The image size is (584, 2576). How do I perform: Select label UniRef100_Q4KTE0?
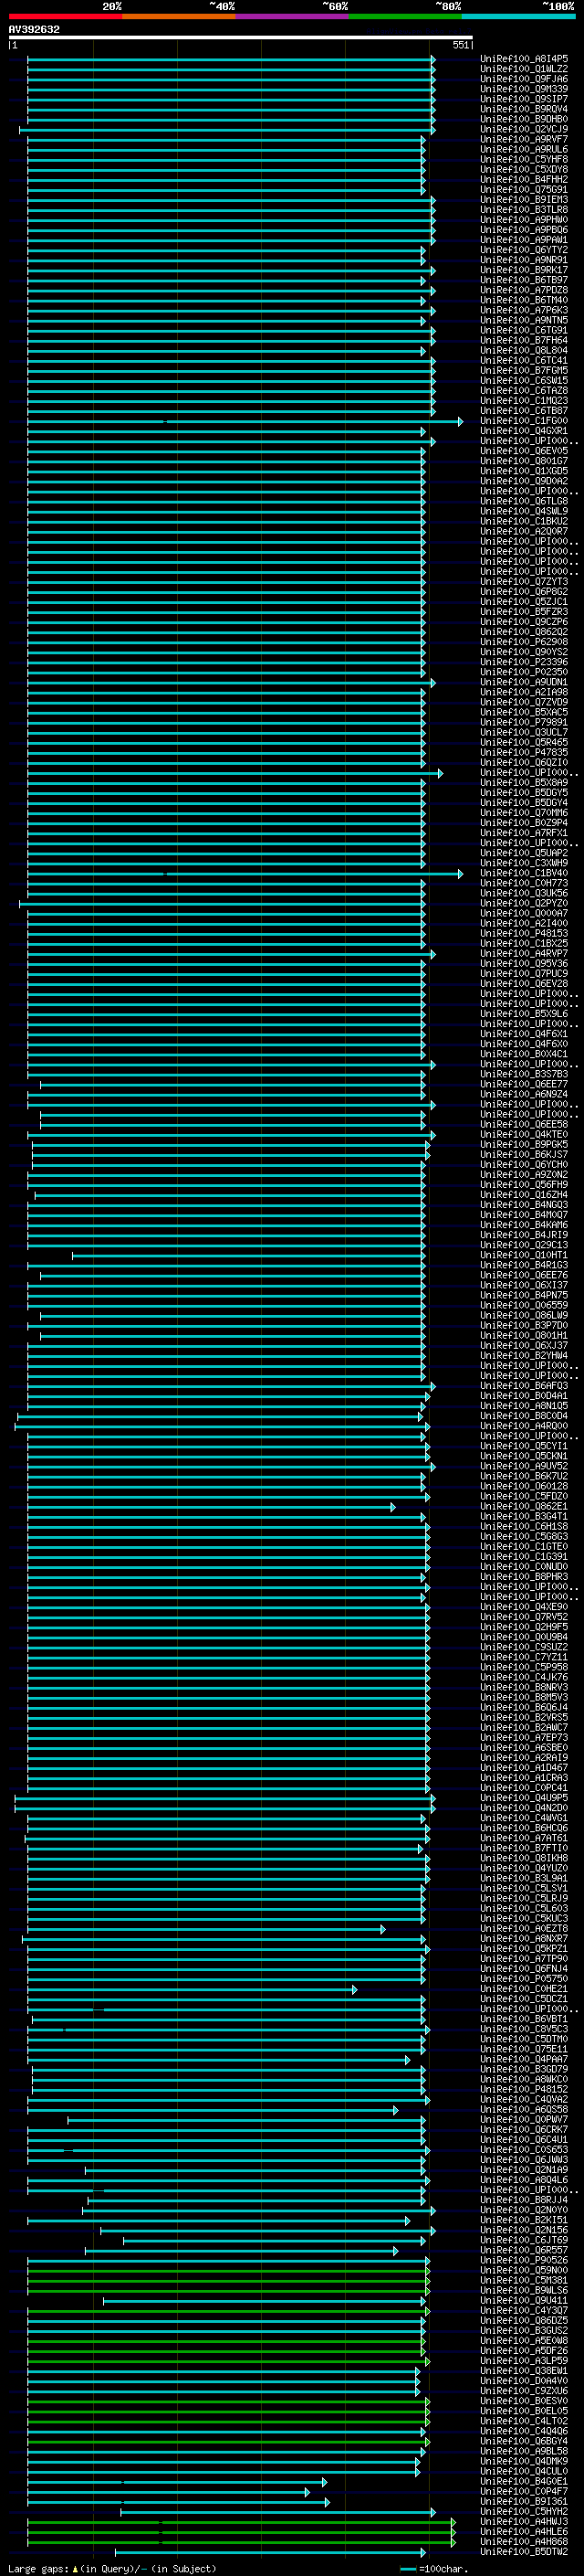[524, 1135]
